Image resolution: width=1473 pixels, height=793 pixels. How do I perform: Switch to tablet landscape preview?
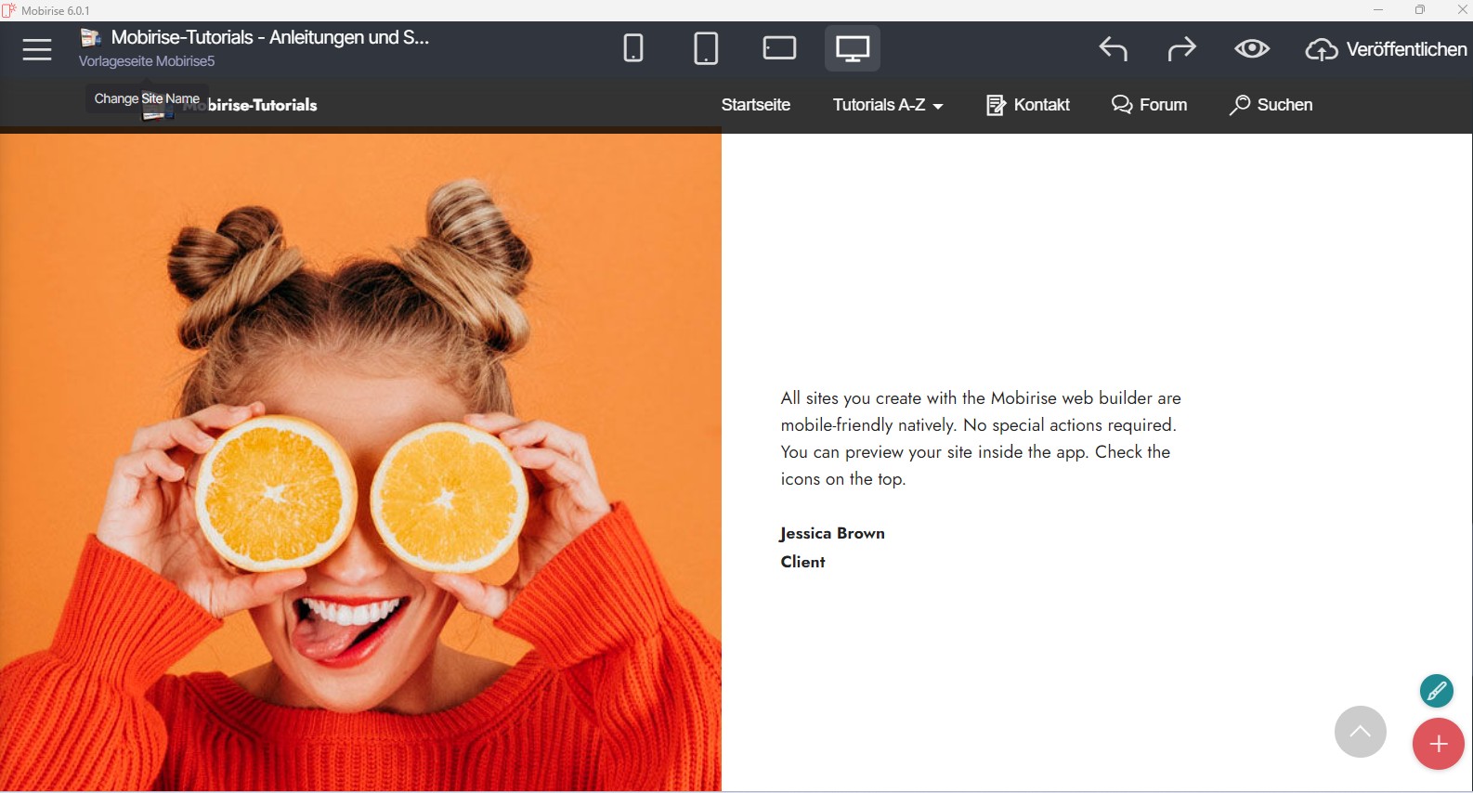779,48
